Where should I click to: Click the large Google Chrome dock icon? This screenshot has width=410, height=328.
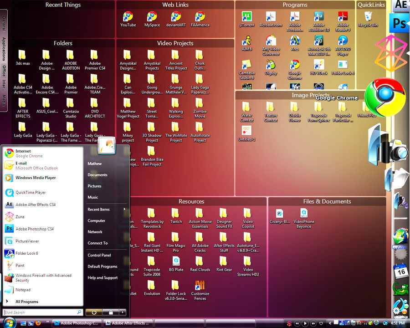click(x=385, y=97)
